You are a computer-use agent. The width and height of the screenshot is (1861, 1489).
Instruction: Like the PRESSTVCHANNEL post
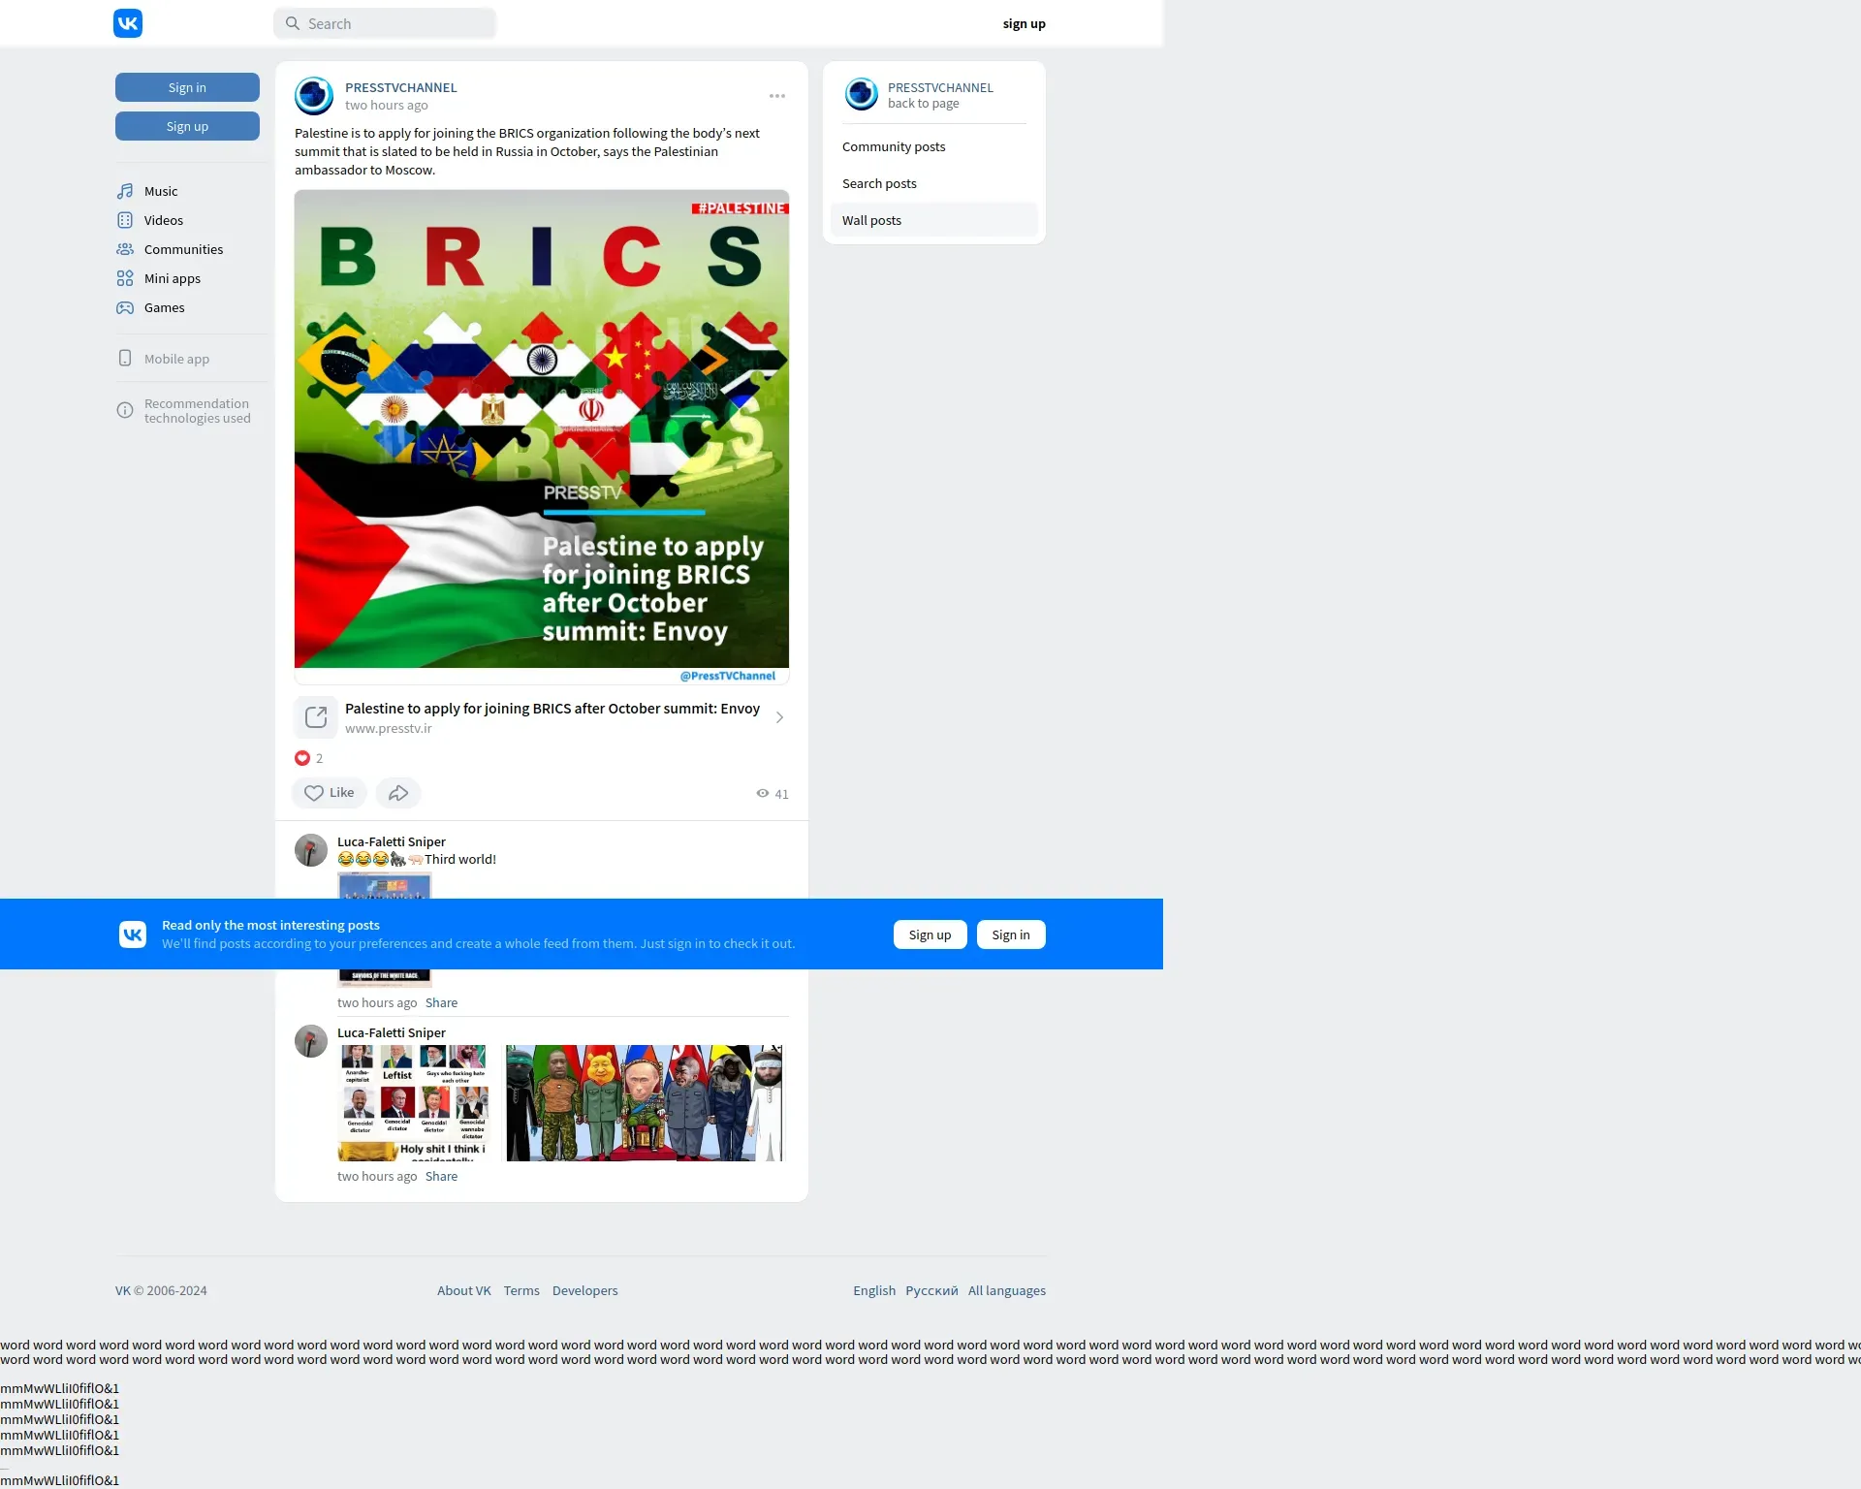pyautogui.click(x=329, y=793)
